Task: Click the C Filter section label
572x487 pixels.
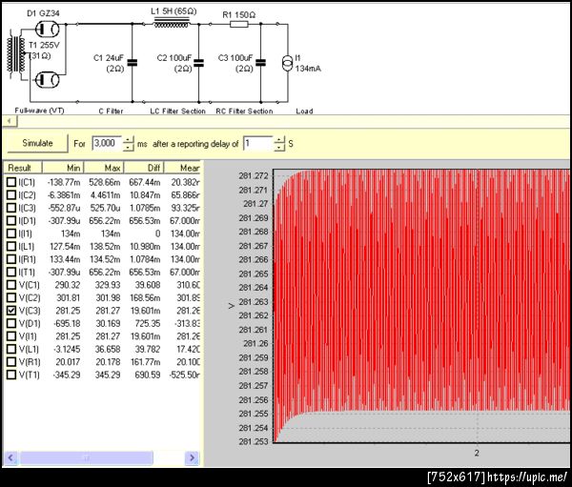Action: [x=111, y=111]
